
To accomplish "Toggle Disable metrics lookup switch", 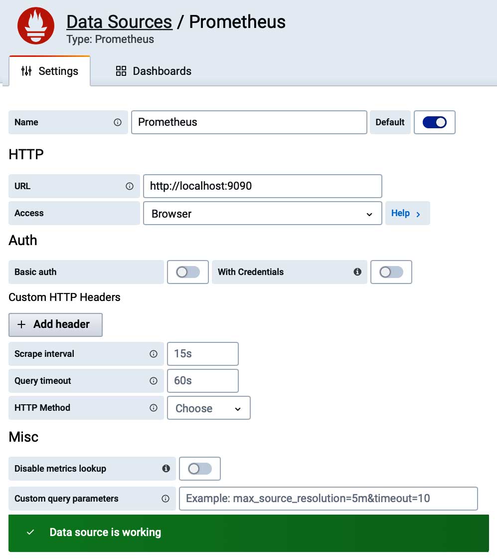I will click(x=200, y=469).
